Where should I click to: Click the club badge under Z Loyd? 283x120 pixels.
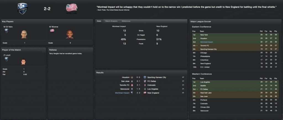pos(6,59)
